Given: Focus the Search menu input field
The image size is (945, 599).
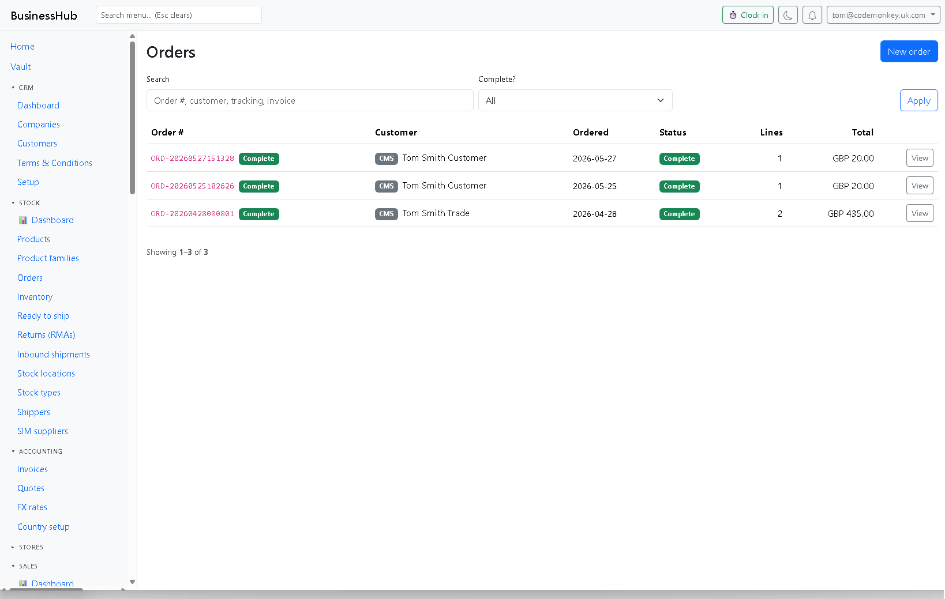Looking at the screenshot, I should click(179, 15).
